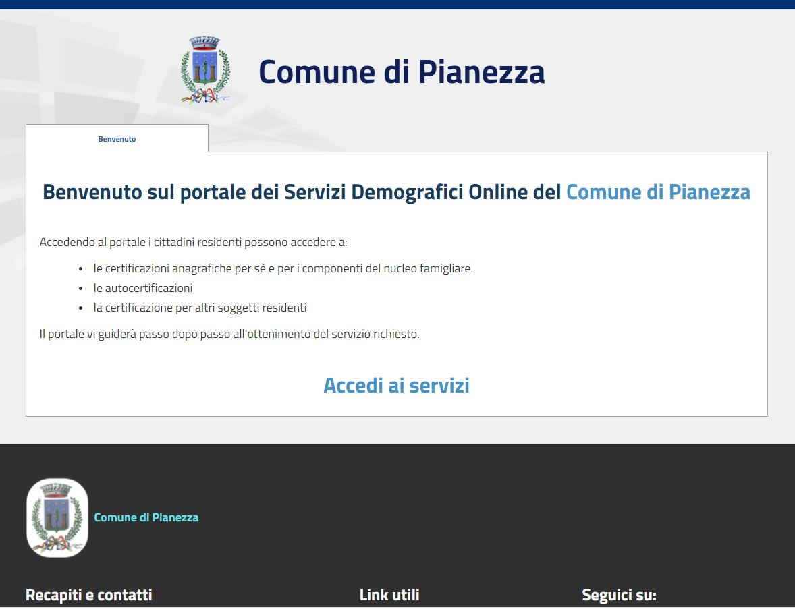795x609 pixels.
Task: Click text 'la certificazione per altri soggetti residenti'
Action: (200, 308)
